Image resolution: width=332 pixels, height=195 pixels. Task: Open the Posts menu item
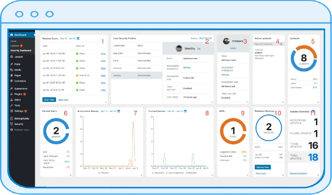click(x=17, y=64)
